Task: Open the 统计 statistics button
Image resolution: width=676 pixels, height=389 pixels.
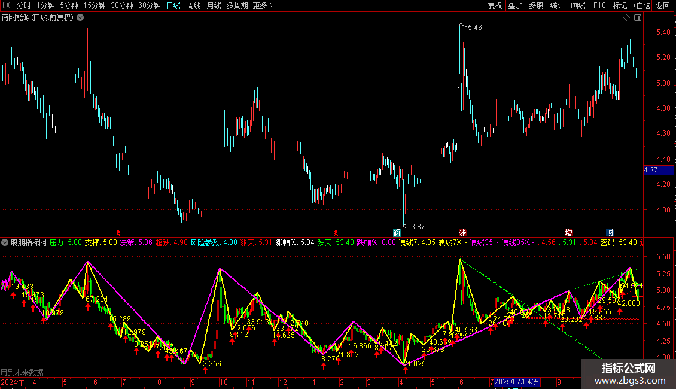Action: (x=556, y=5)
